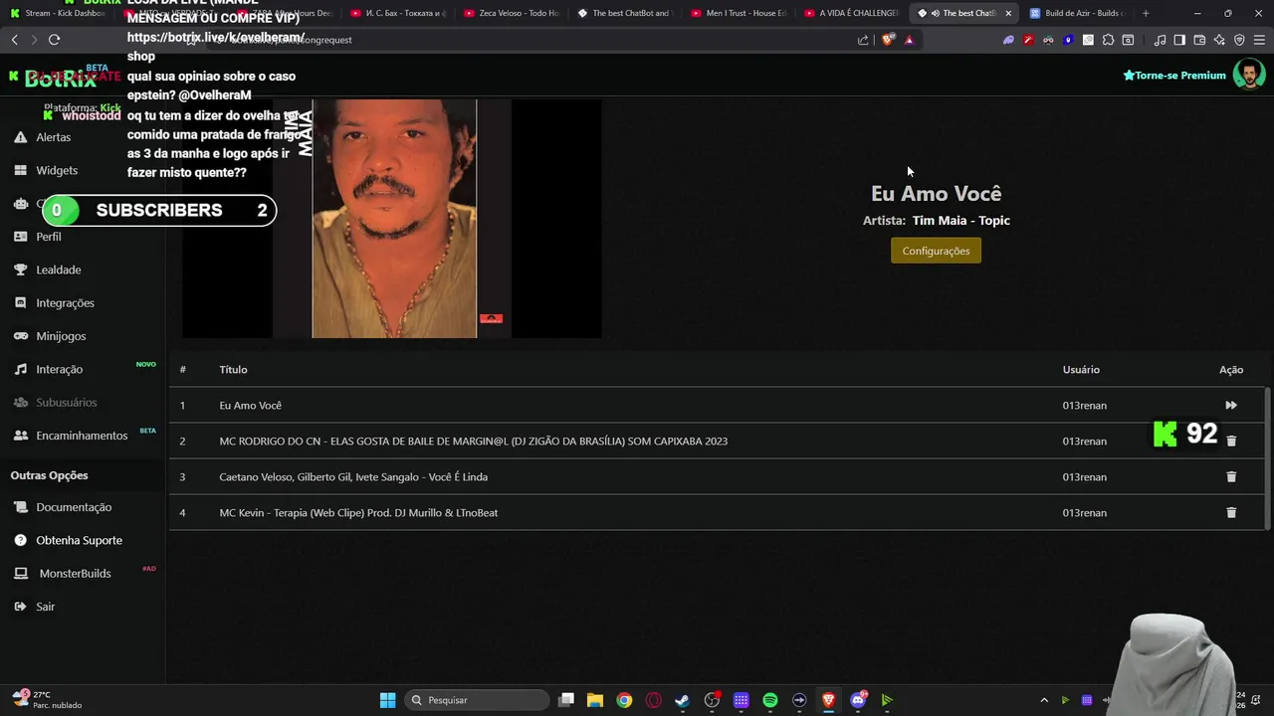
Task: Open Steam from the taskbar
Action: point(682,700)
